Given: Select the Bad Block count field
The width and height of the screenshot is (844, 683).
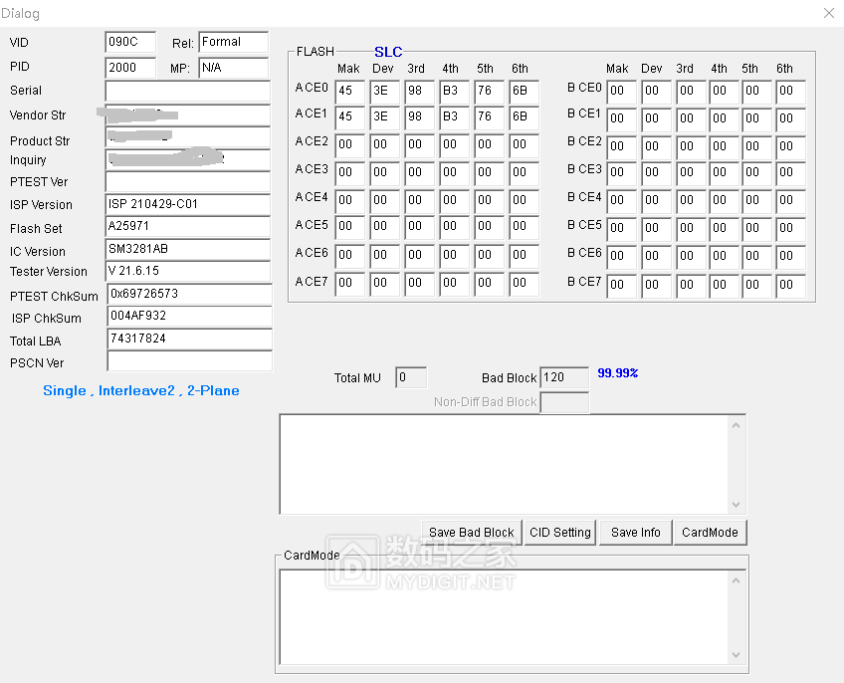Looking at the screenshot, I should [x=564, y=378].
